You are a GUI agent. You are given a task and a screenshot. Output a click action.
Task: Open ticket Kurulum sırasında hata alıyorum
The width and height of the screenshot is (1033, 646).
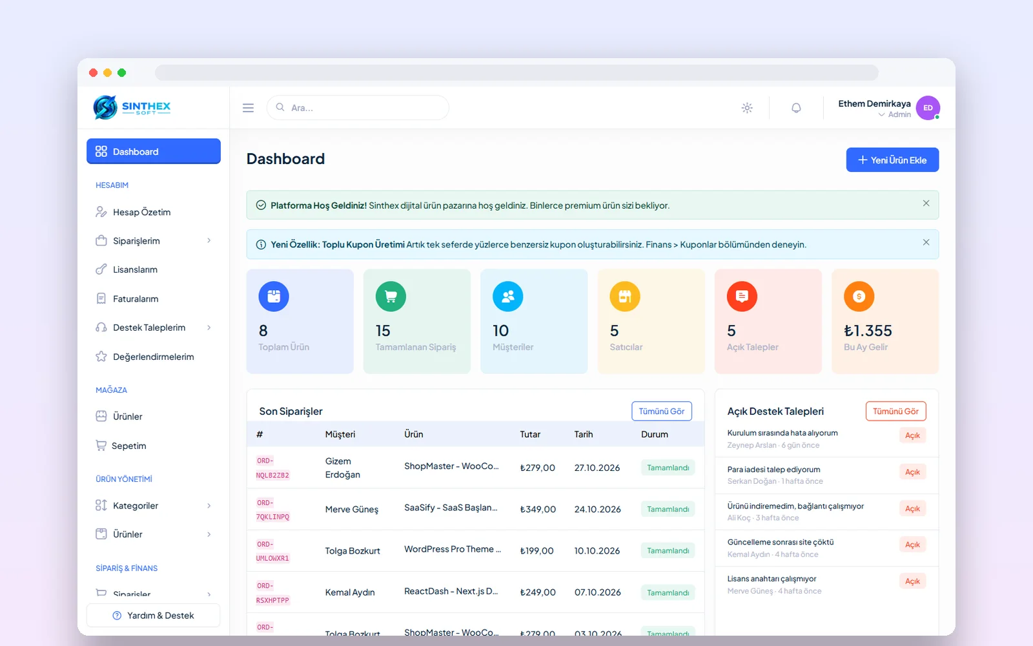tap(782, 433)
